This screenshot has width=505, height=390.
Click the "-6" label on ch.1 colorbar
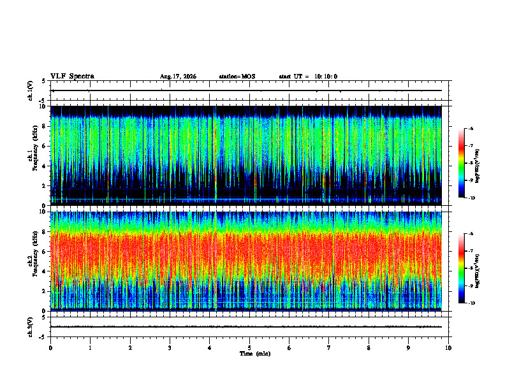[471, 128]
